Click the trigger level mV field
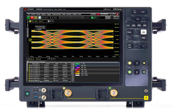This screenshot has width=172, height=112. pyautogui.click(x=100, y=18)
